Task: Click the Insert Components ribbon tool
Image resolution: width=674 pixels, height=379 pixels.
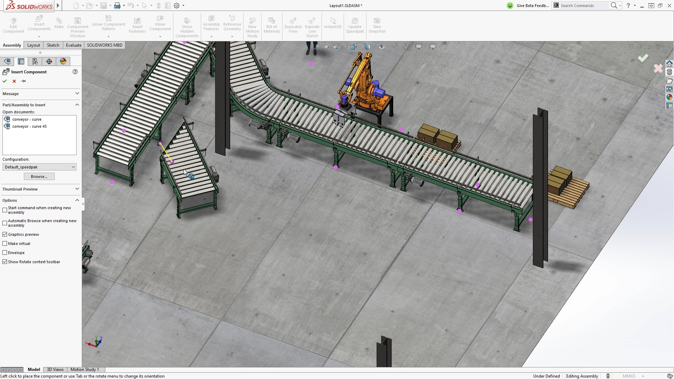Action: (x=39, y=23)
